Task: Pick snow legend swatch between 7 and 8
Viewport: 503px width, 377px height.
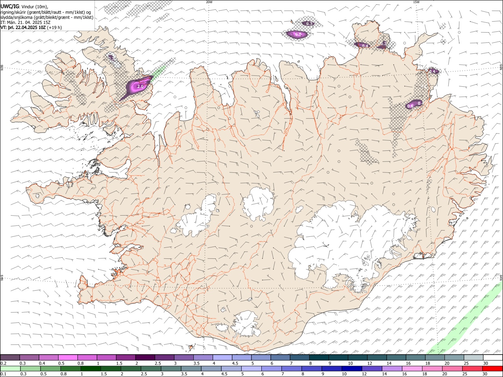Action: click(299, 357)
